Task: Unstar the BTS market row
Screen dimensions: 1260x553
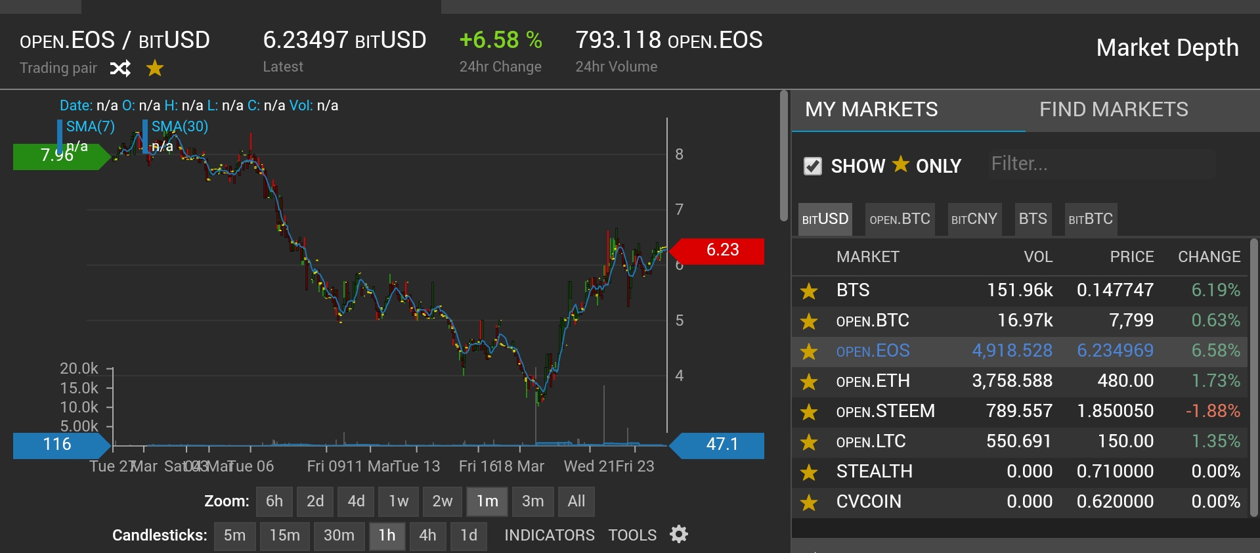Action: point(809,290)
